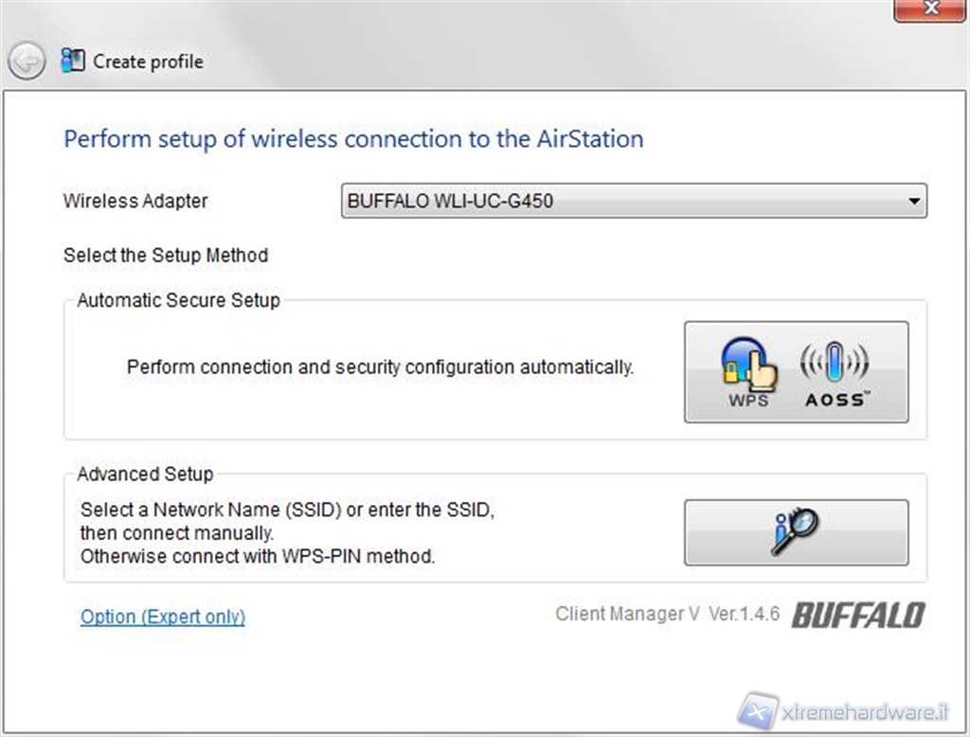970x737 pixels.
Task: Click the WPS-PIN method description text
Action: [258, 557]
